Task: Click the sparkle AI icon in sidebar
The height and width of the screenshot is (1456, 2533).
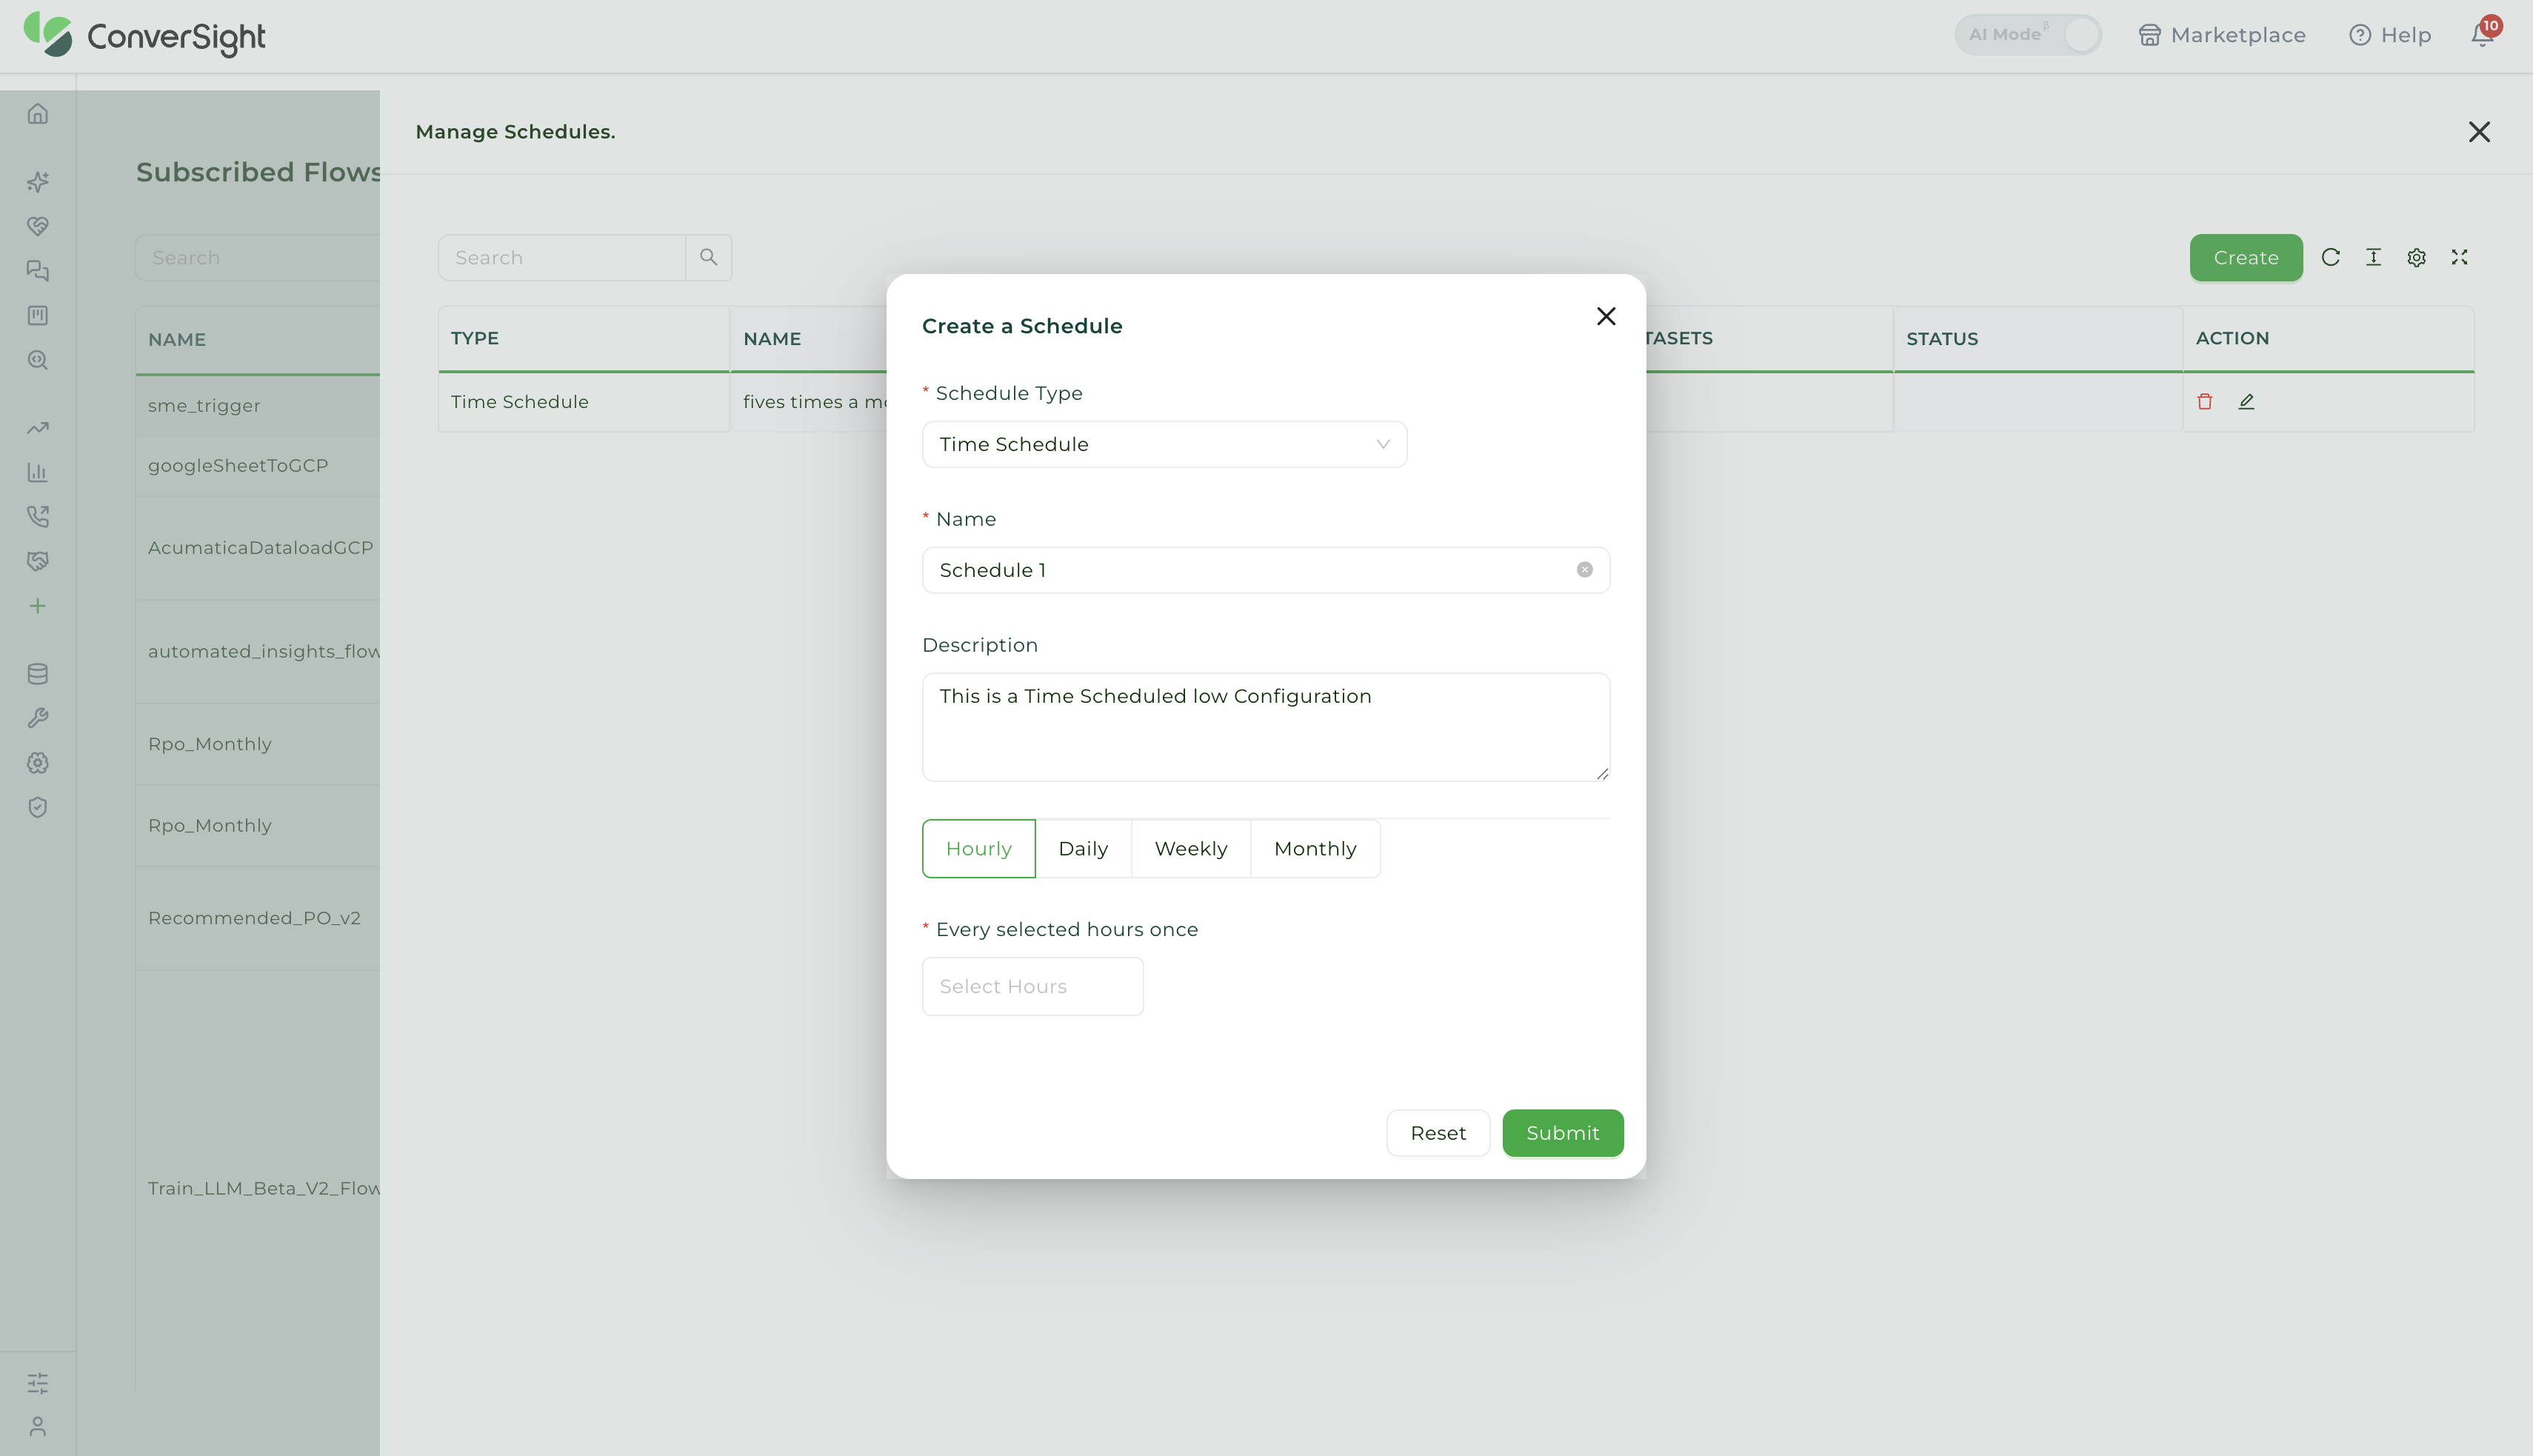Action: [38, 182]
